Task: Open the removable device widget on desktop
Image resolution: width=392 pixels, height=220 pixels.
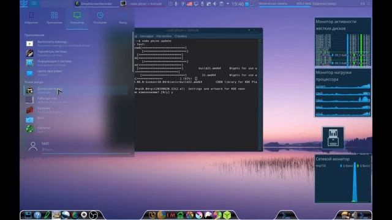Action: pyautogui.click(x=333, y=137)
